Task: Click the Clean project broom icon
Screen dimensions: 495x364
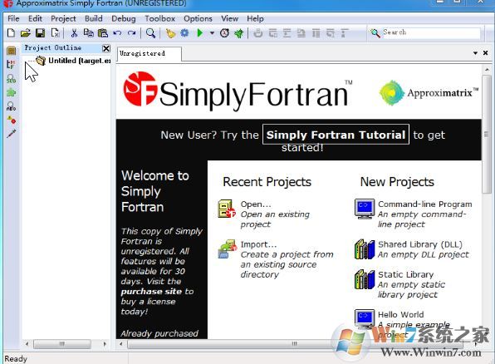Action: click(170, 33)
